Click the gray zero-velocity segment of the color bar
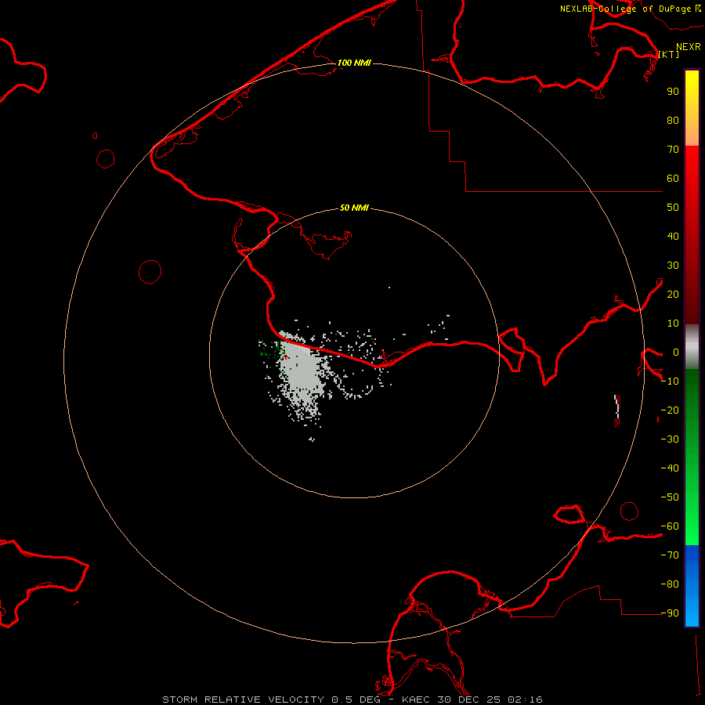 pos(692,347)
